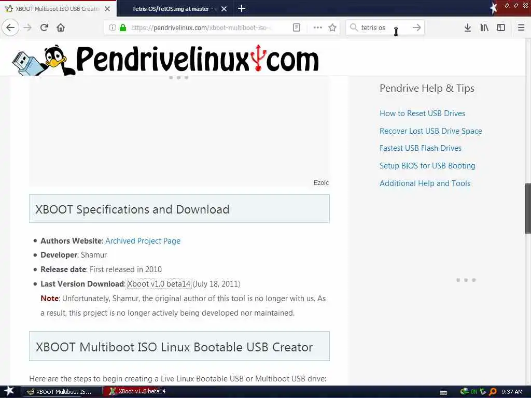Open a new browser tab
531x398 pixels.
(242, 8)
